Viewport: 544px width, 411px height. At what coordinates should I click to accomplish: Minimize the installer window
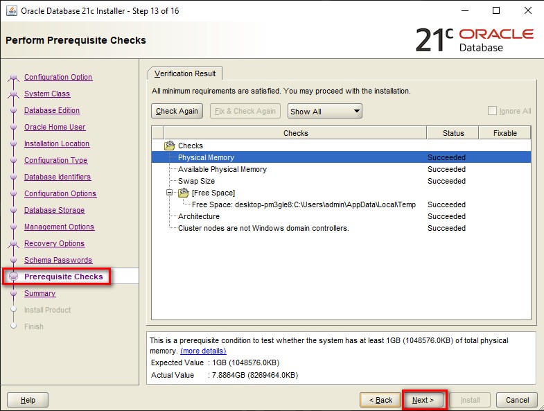pos(465,11)
